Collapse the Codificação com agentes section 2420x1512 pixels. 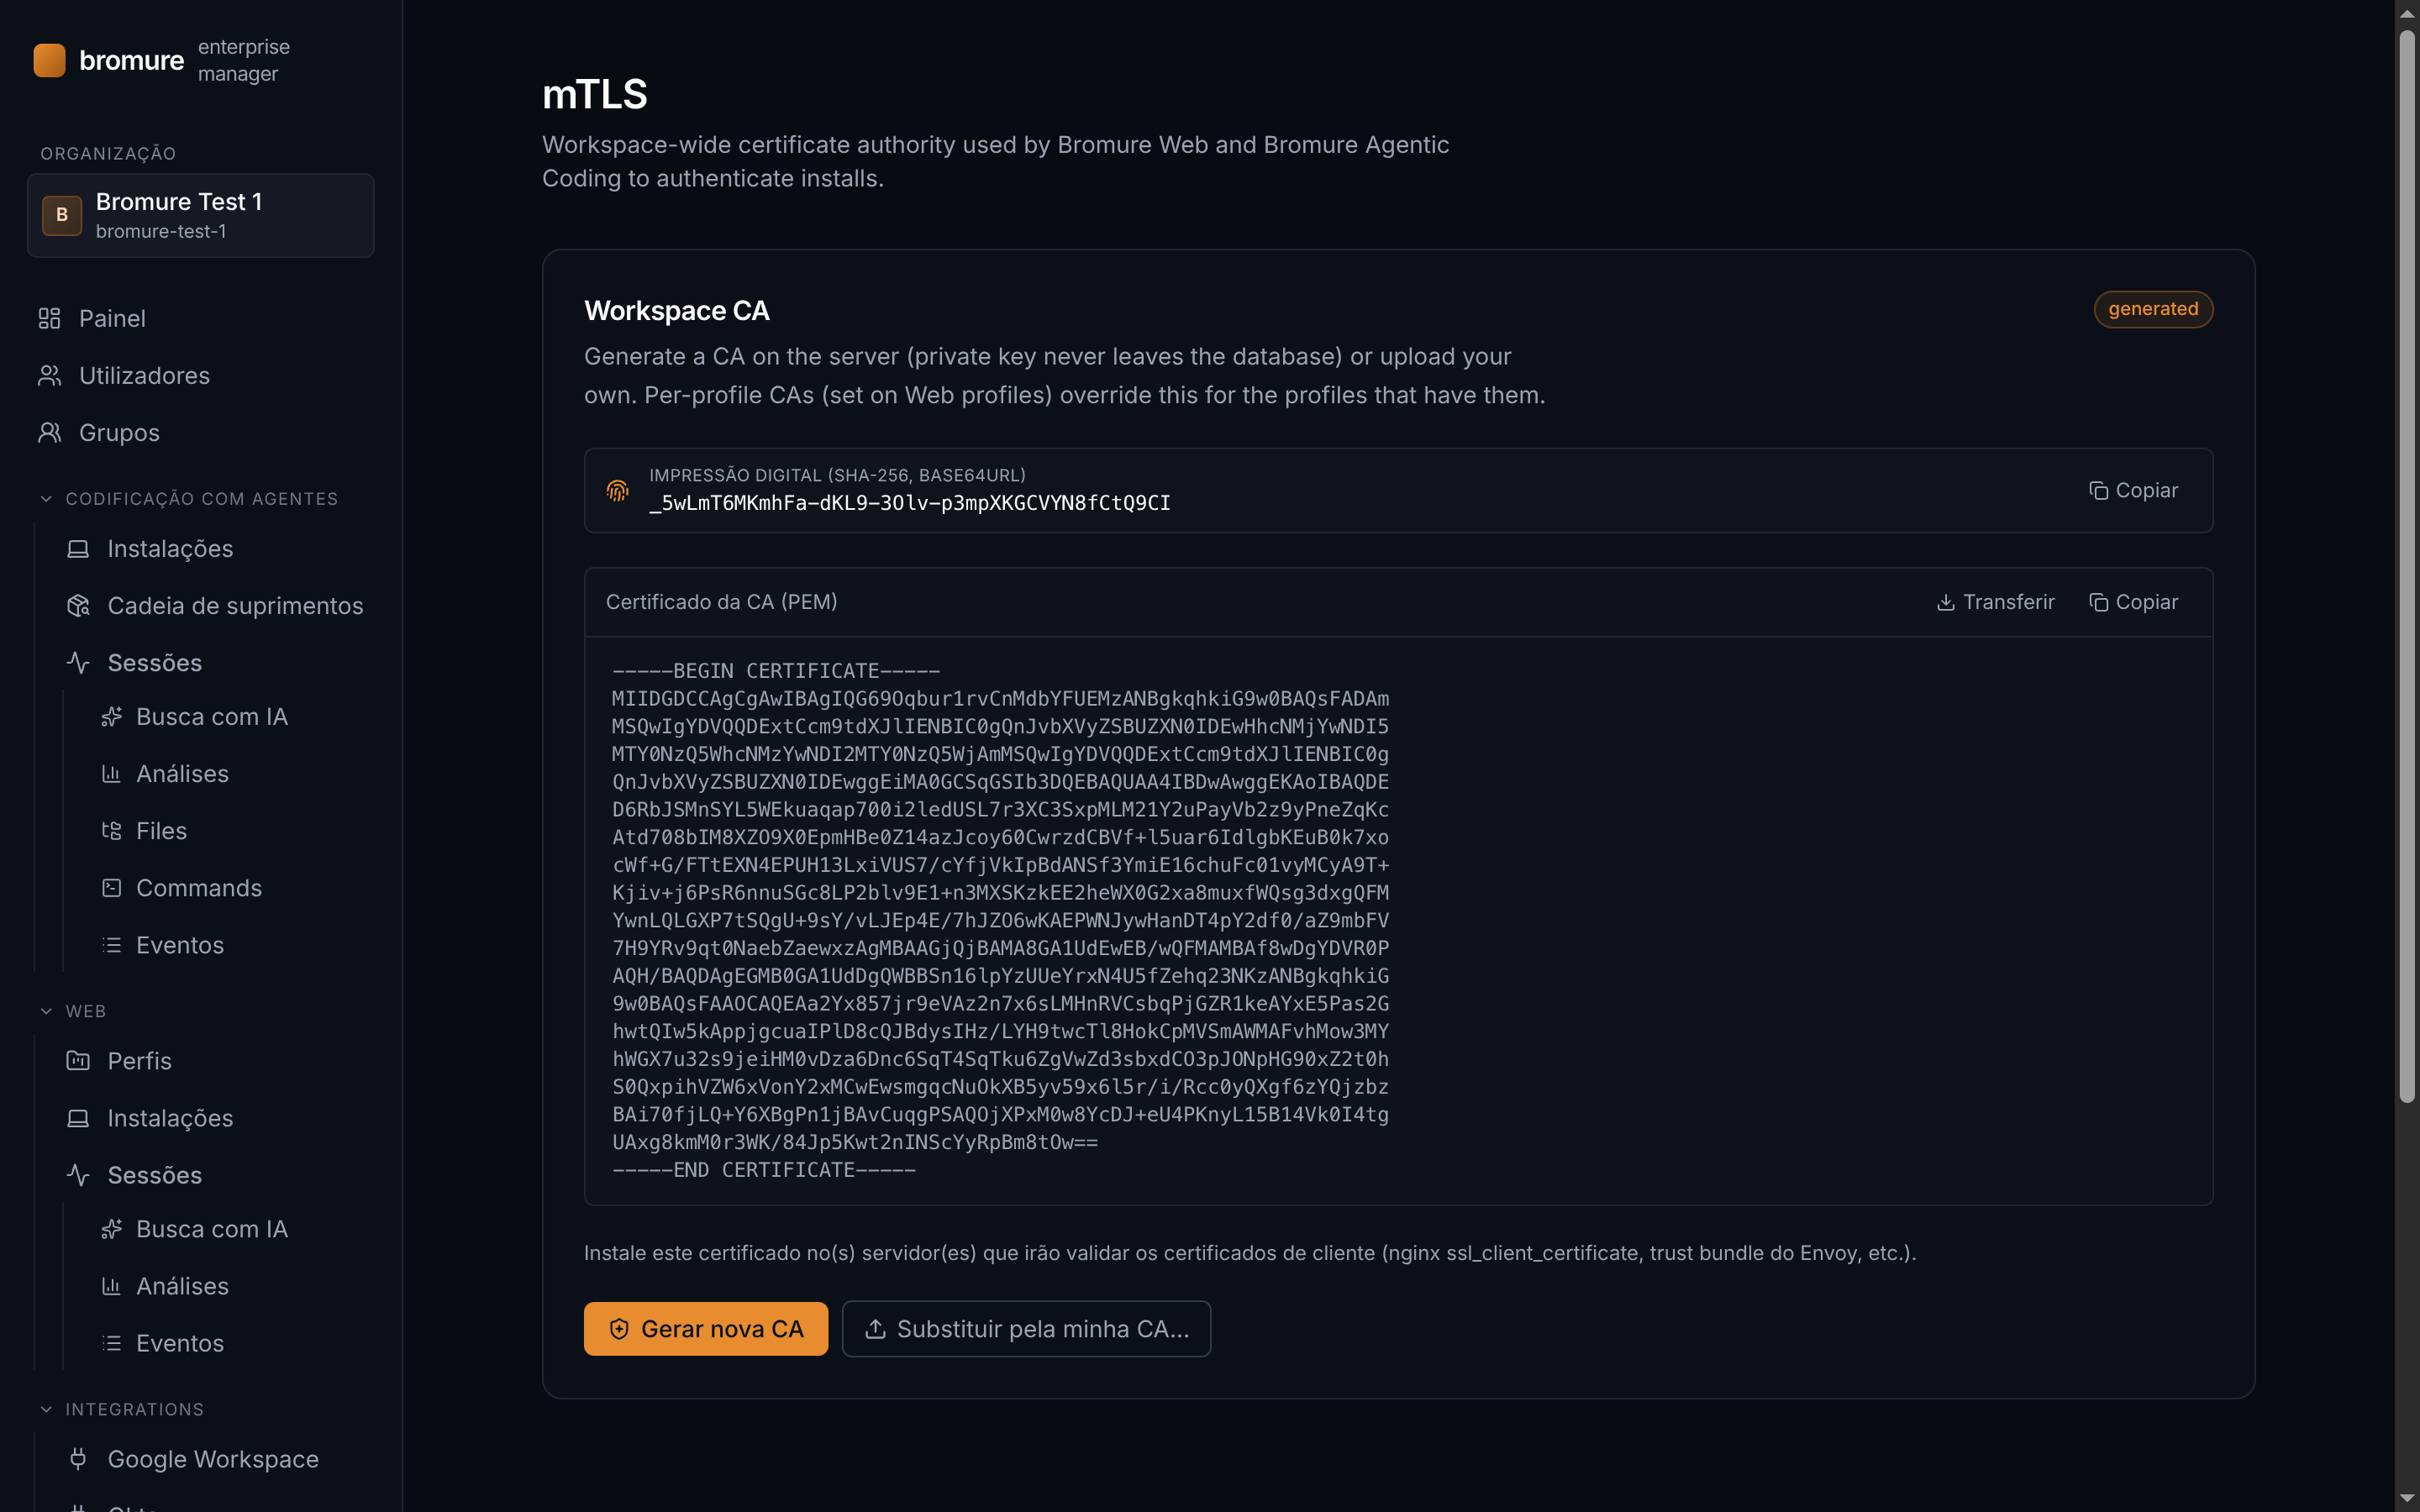(x=46, y=498)
